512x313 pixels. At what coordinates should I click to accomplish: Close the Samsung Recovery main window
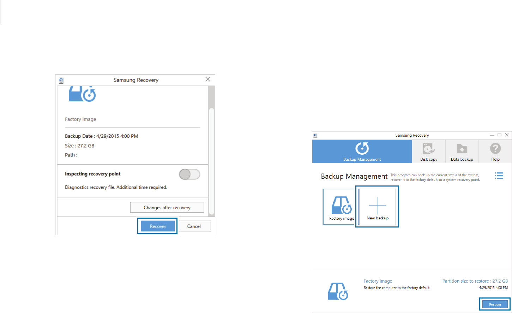(x=507, y=135)
